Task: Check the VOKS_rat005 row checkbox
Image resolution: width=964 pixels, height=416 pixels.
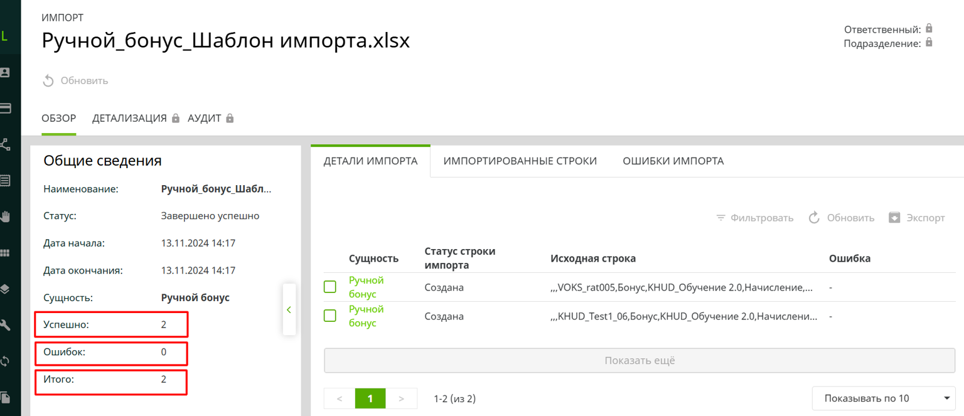Action: pos(330,287)
